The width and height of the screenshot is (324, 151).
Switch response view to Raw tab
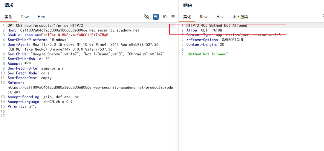point(204,17)
